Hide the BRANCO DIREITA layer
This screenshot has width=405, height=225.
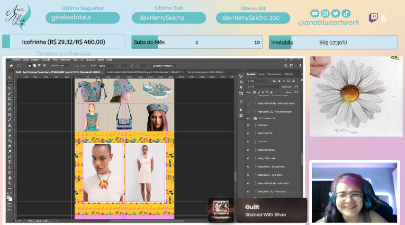tap(248, 133)
